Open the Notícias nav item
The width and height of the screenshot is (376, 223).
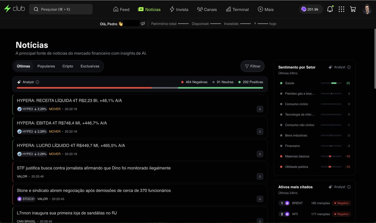pyautogui.click(x=149, y=9)
